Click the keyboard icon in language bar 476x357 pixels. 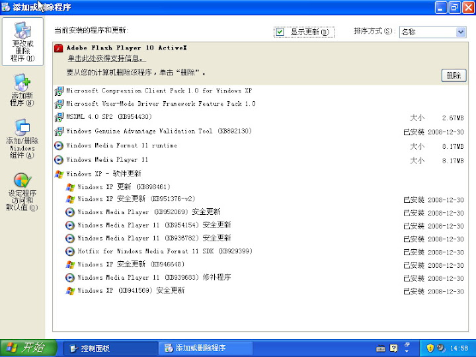point(381,348)
